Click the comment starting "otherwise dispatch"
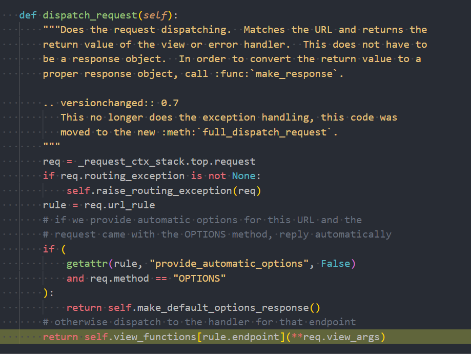 (x=199, y=322)
